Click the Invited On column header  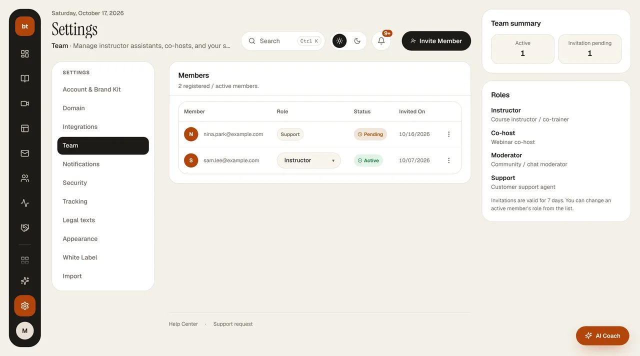(412, 111)
